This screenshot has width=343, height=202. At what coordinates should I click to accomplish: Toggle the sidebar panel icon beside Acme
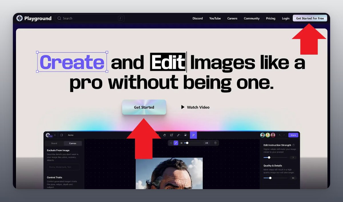61,135
